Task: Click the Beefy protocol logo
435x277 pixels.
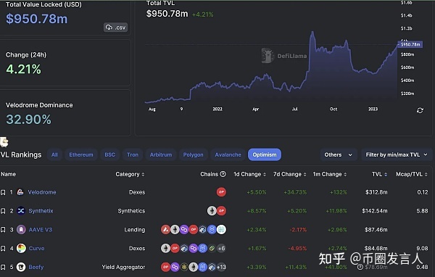Action: pyautogui.click(x=21, y=267)
